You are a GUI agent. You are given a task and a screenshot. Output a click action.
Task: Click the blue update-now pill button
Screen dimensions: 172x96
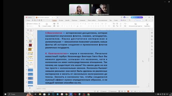pos(137,17)
